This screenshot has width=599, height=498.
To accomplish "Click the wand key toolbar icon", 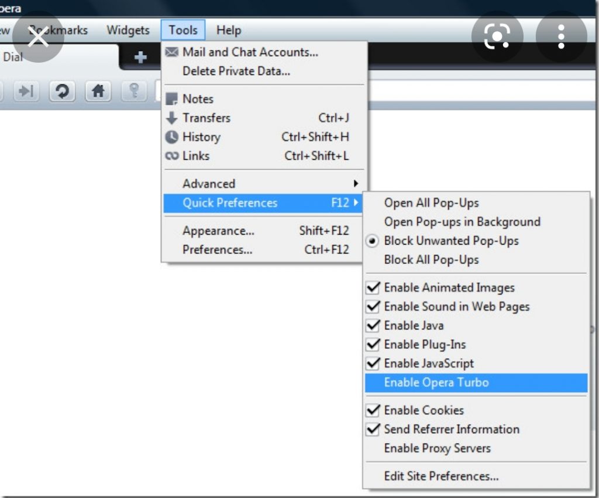I will pyautogui.click(x=134, y=91).
